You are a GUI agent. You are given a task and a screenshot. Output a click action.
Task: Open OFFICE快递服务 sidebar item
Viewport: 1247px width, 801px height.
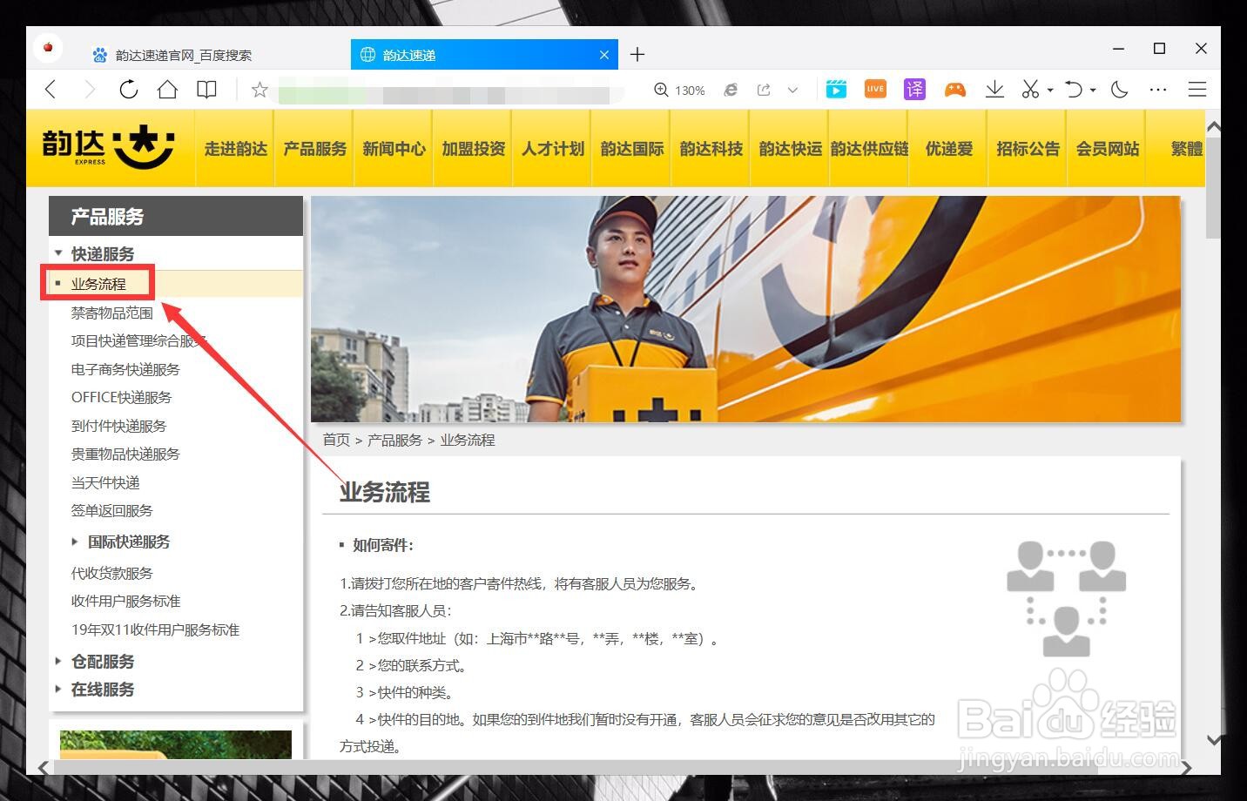121,397
